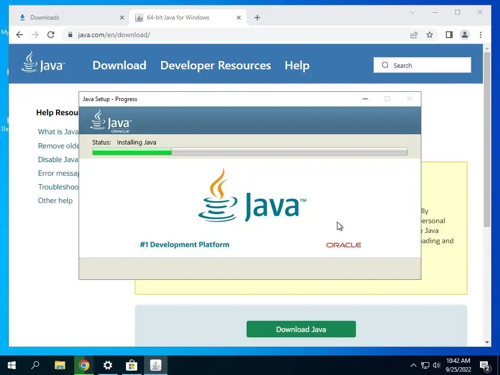This screenshot has width=500, height=375.
Task: Open the Chrome profile avatar
Action: [465, 35]
